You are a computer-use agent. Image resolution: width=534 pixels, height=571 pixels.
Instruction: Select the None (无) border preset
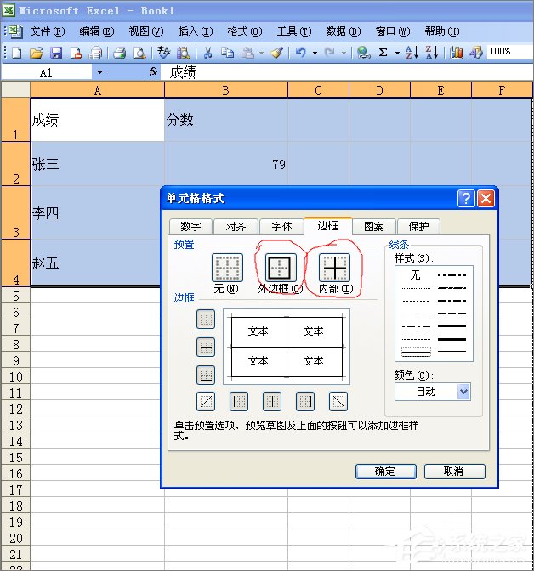coord(225,268)
